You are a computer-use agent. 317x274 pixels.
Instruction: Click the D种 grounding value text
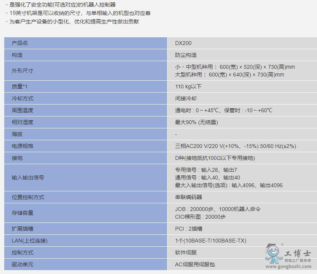(215, 158)
